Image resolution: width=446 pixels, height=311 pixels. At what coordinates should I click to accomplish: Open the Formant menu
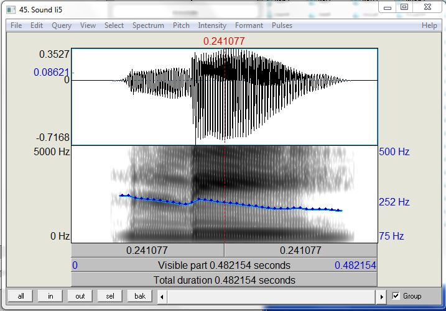tap(249, 25)
